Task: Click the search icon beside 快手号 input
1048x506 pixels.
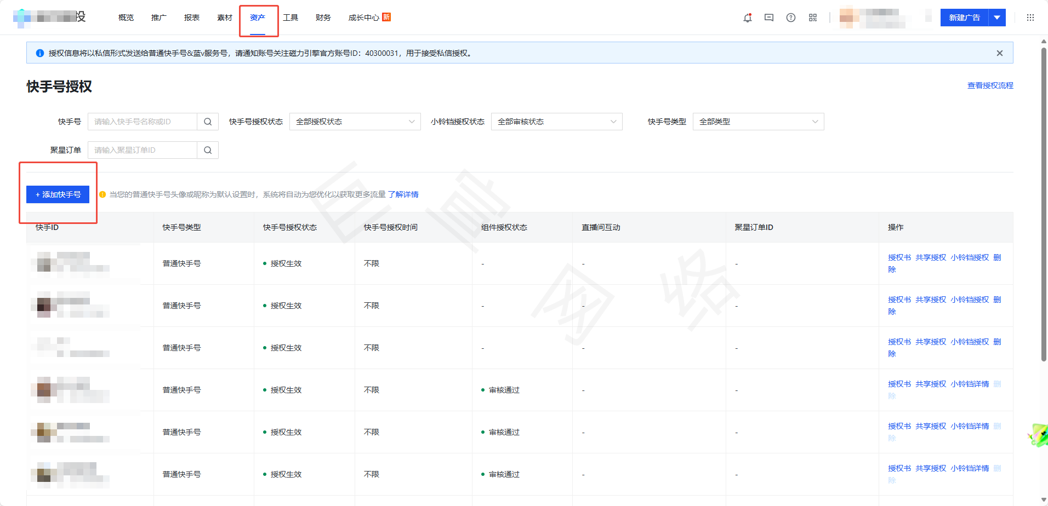Action: (x=208, y=122)
